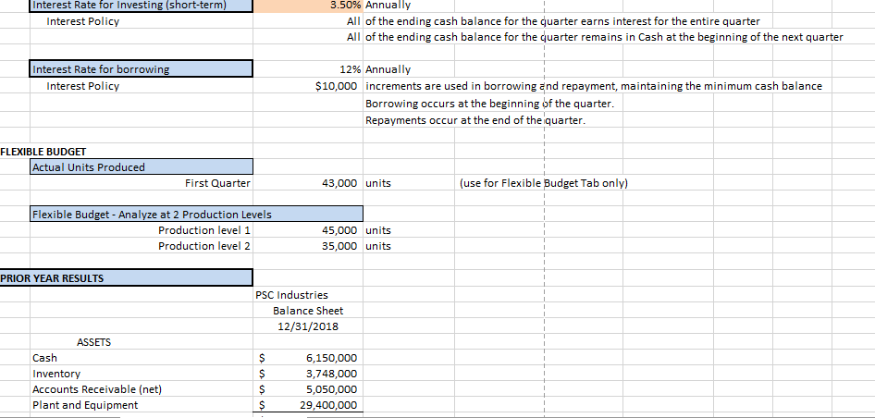Select the 'Interest Rate for Investing (short-term)' cell
This screenshot has width=875, height=418.
point(142,6)
